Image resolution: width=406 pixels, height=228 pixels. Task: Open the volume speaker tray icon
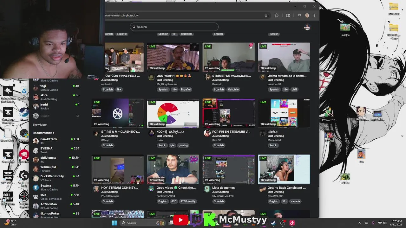[385, 223]
